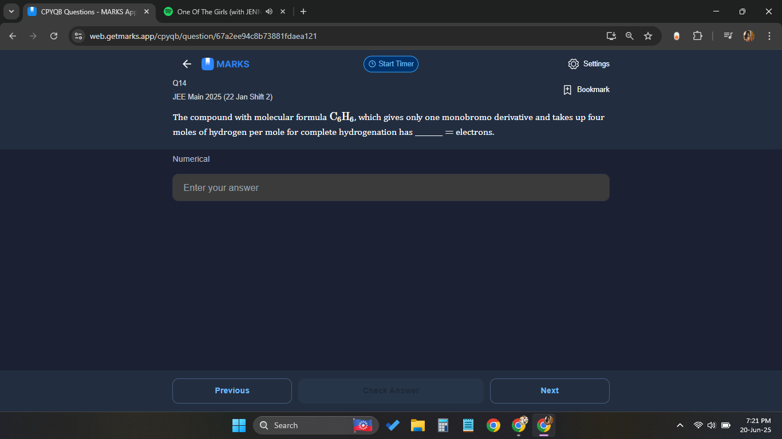This screenshot has width=782, height=439.
Task: Click the Check Answer button
Action: (x=391, y=391)
